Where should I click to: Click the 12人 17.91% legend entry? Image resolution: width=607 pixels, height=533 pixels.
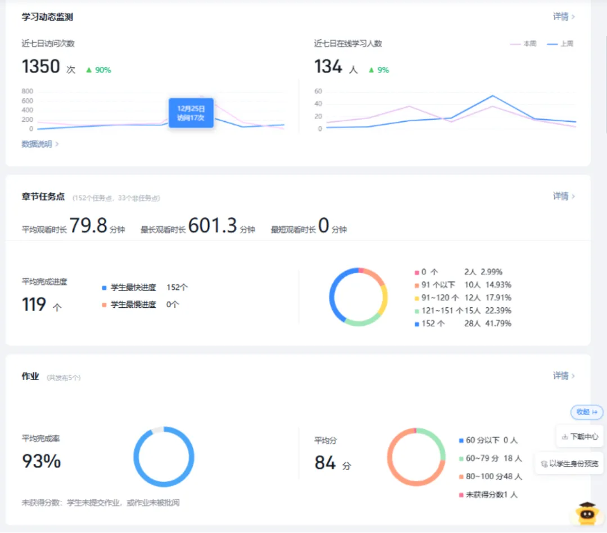pyautogui.click(x=488, y=298)
